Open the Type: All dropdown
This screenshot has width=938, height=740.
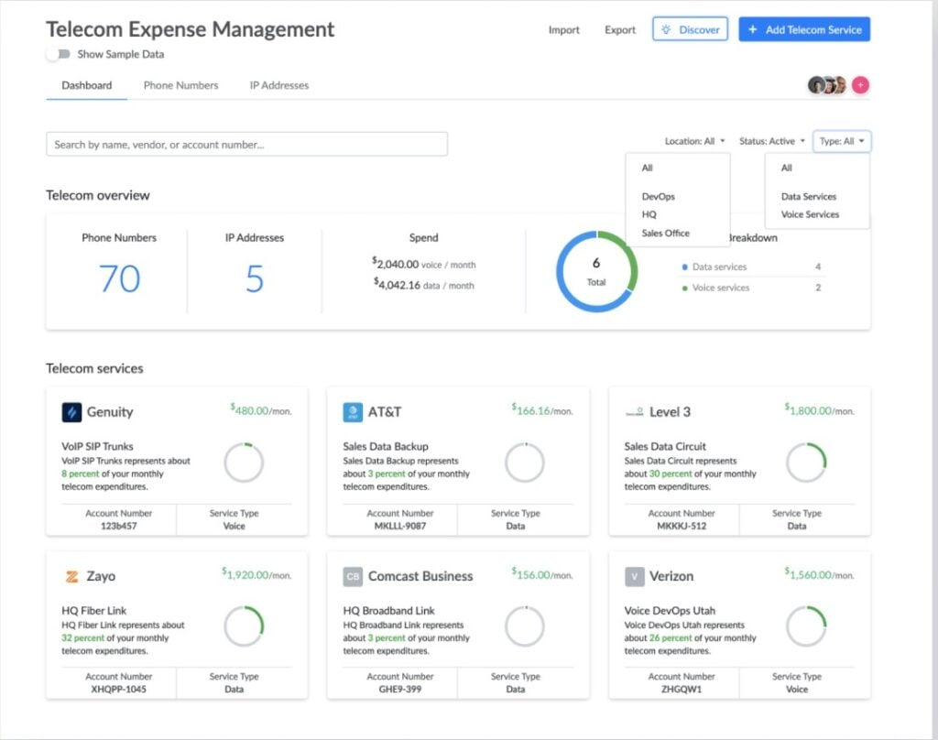842,141
